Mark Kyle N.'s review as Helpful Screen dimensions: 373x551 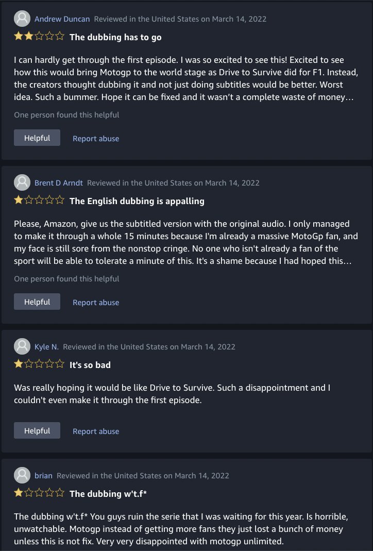37,430
